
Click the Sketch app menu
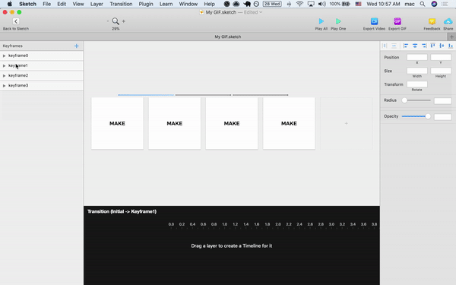tap(27, 4)
